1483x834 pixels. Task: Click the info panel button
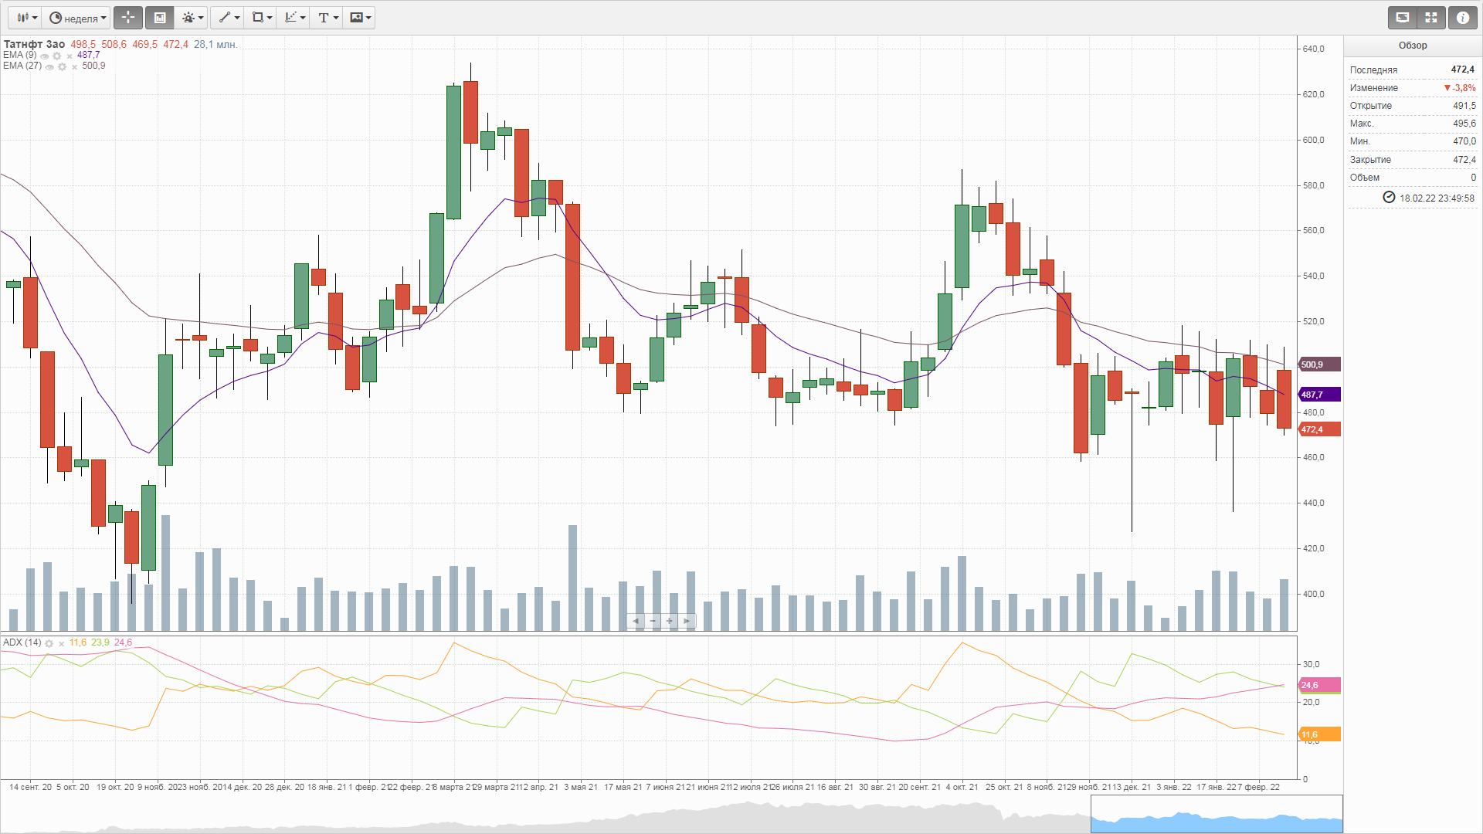click(x=1463, y=18)
